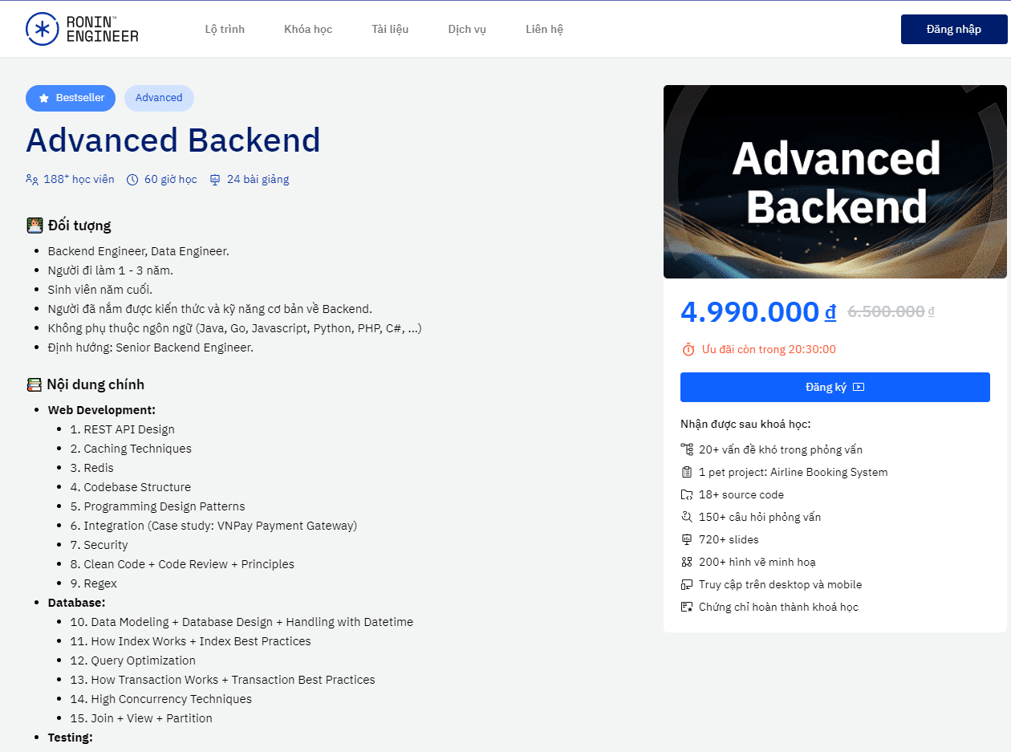Click 'Testing:' section label

[x=70, y=738]
